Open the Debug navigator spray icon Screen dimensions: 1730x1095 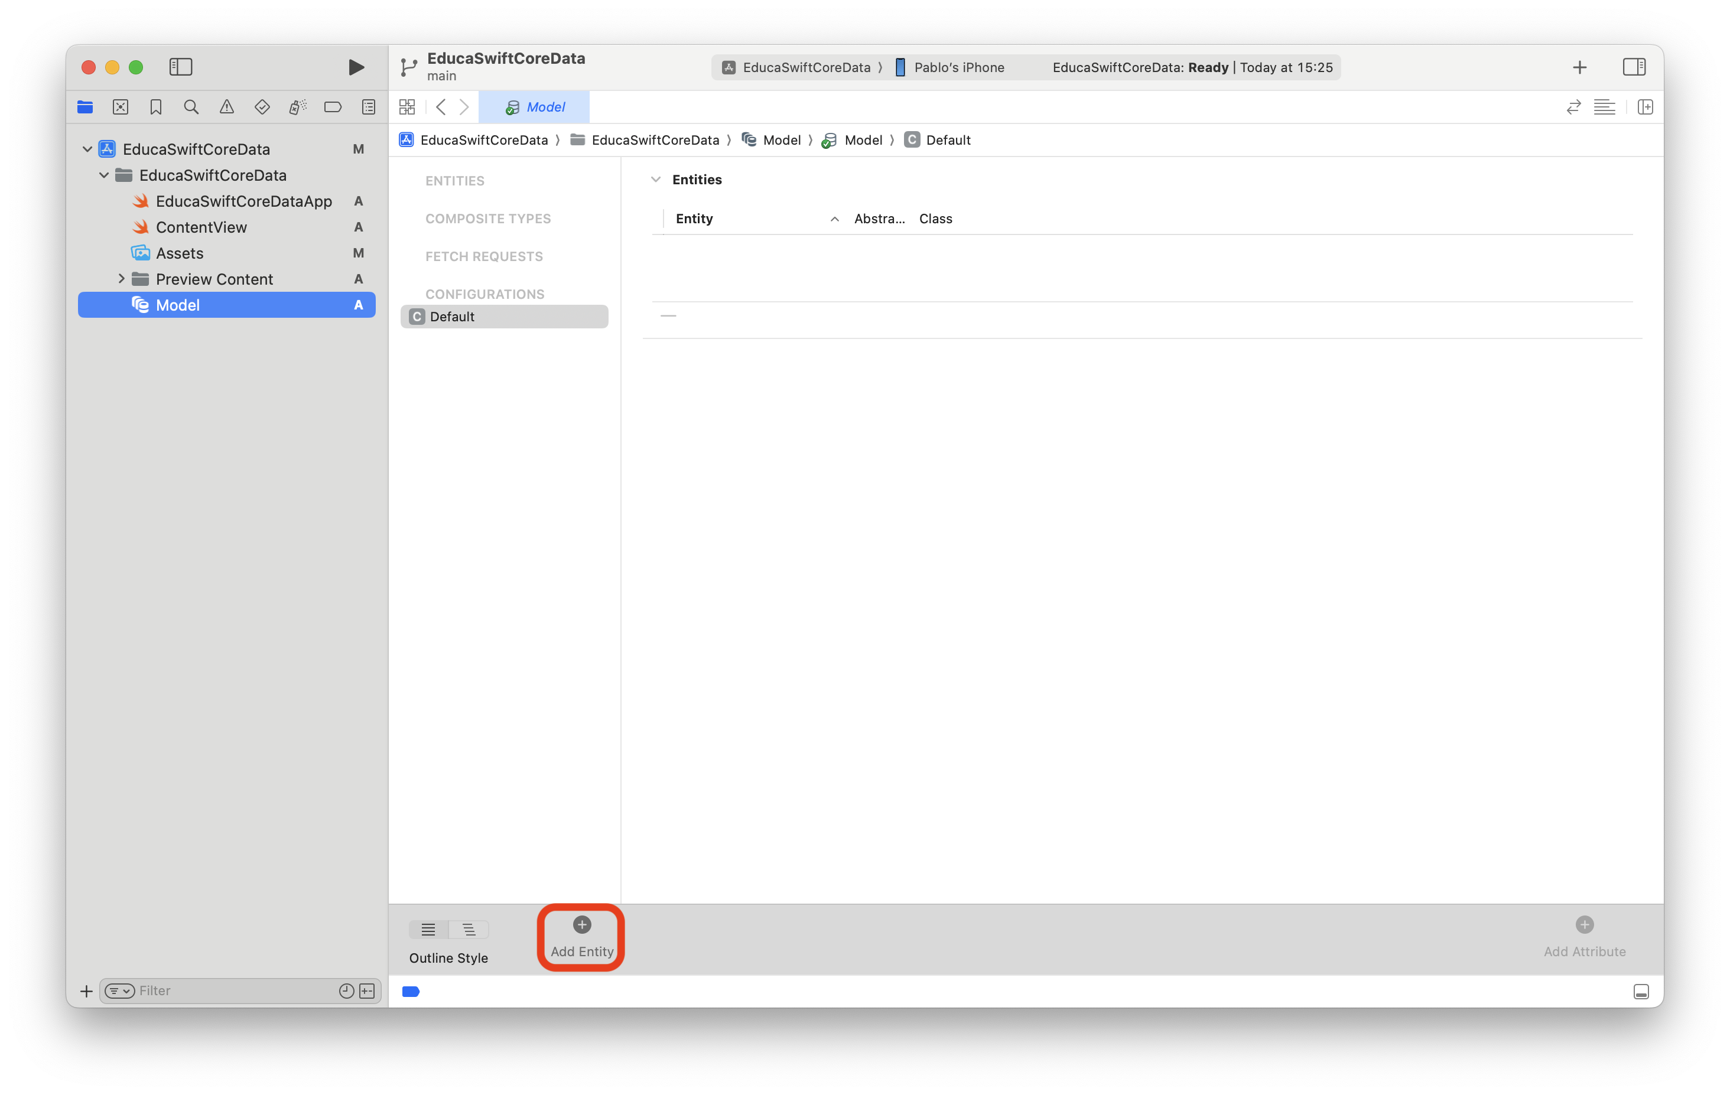(297, 107)
